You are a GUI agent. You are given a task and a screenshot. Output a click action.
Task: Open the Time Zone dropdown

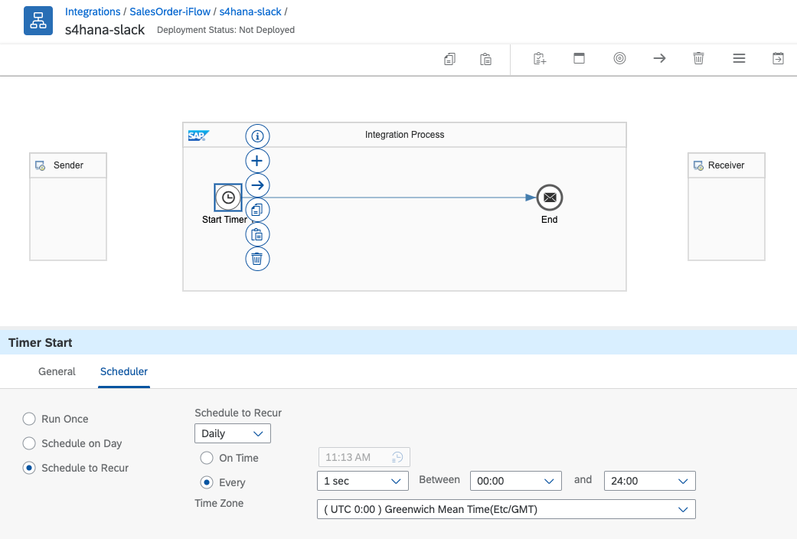click(x=506, y=509)
